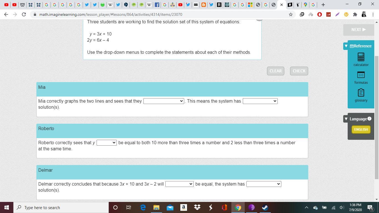Click the Windows search box
This screenshot has width=379, height=213.
coord(61,207)
